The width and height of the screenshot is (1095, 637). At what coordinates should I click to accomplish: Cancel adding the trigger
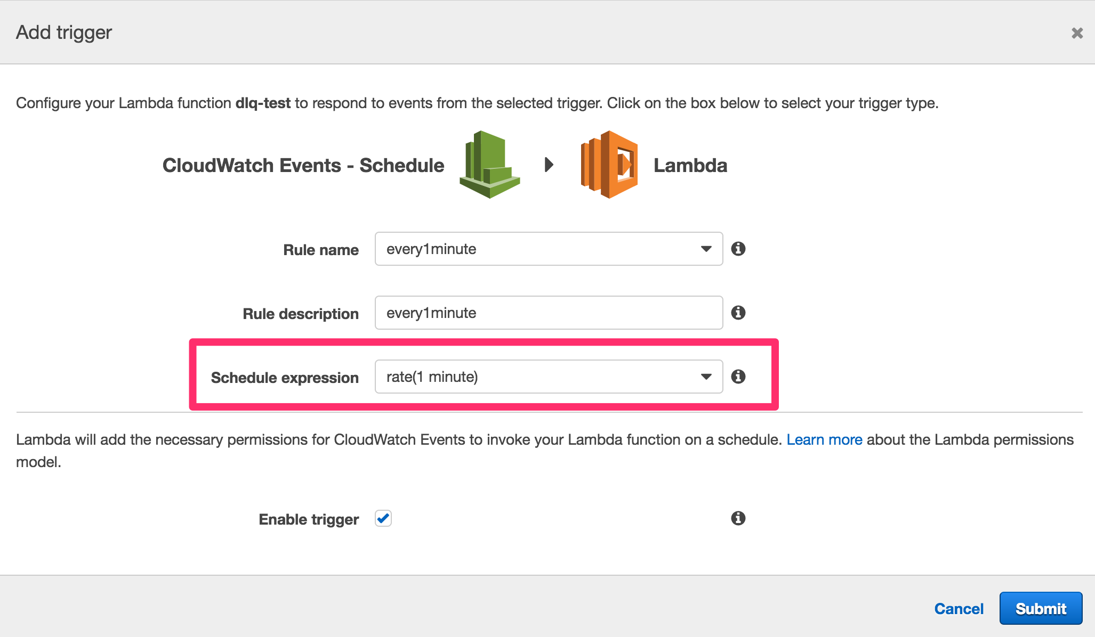pyautogui.click(x=959, y=608)
